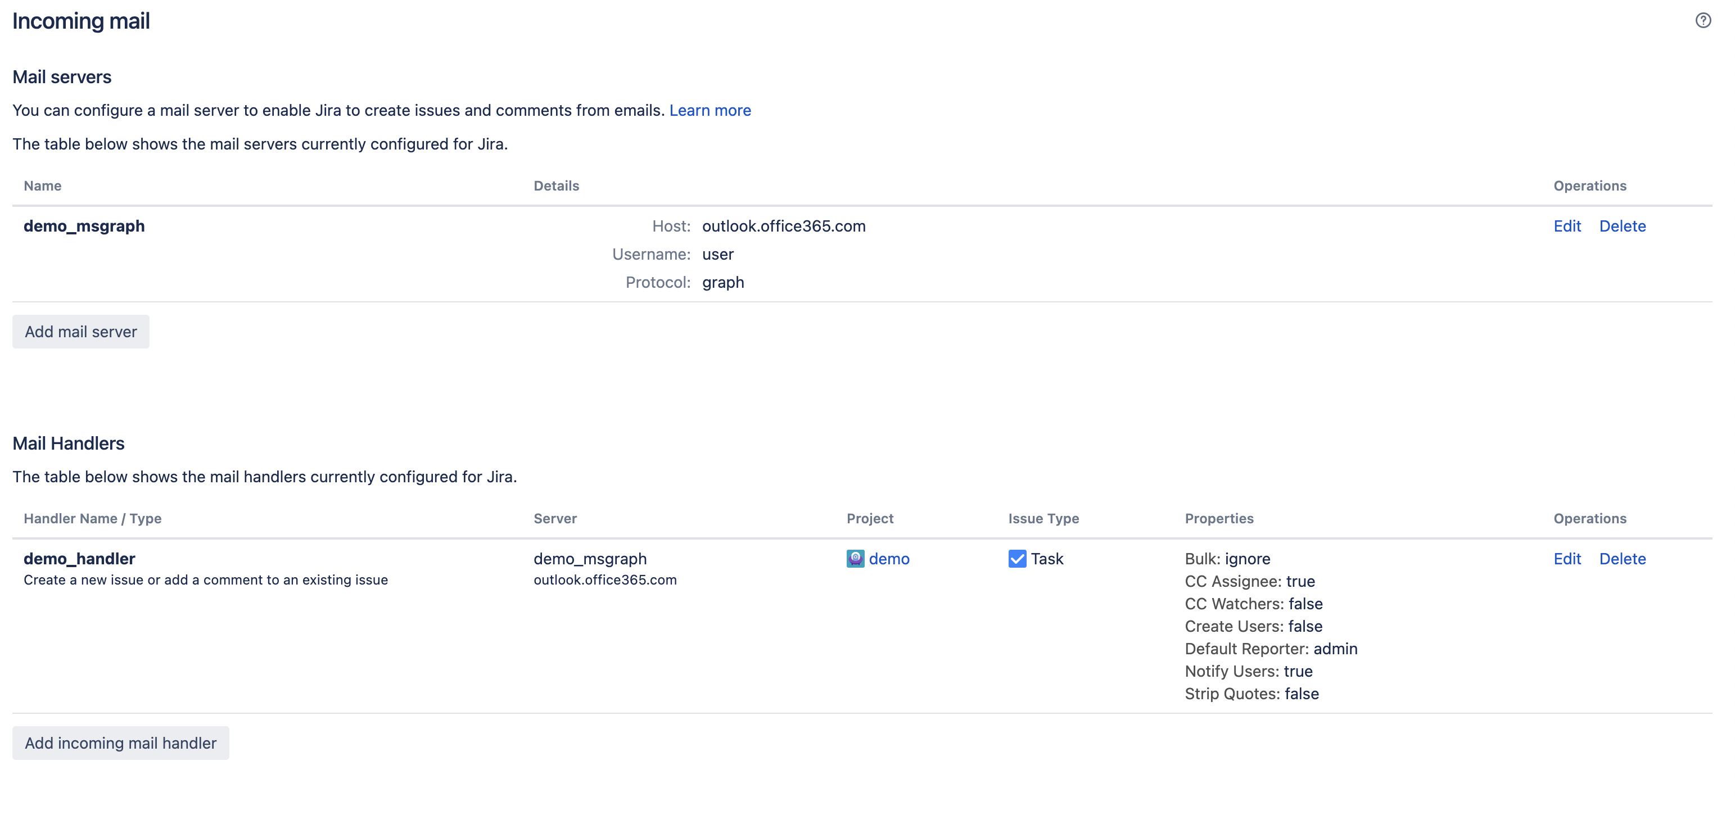The image size is (1735, 815).
Task: Click the 'Default Reporter: admin' property
Action: pyautogui.click(x=1271, y=649)
